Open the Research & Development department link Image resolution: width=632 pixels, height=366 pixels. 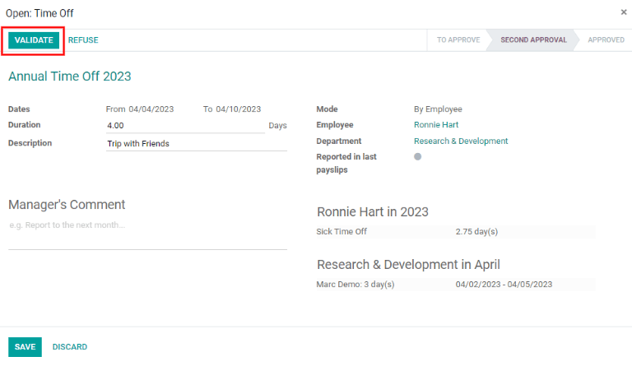tap(461, 141)
